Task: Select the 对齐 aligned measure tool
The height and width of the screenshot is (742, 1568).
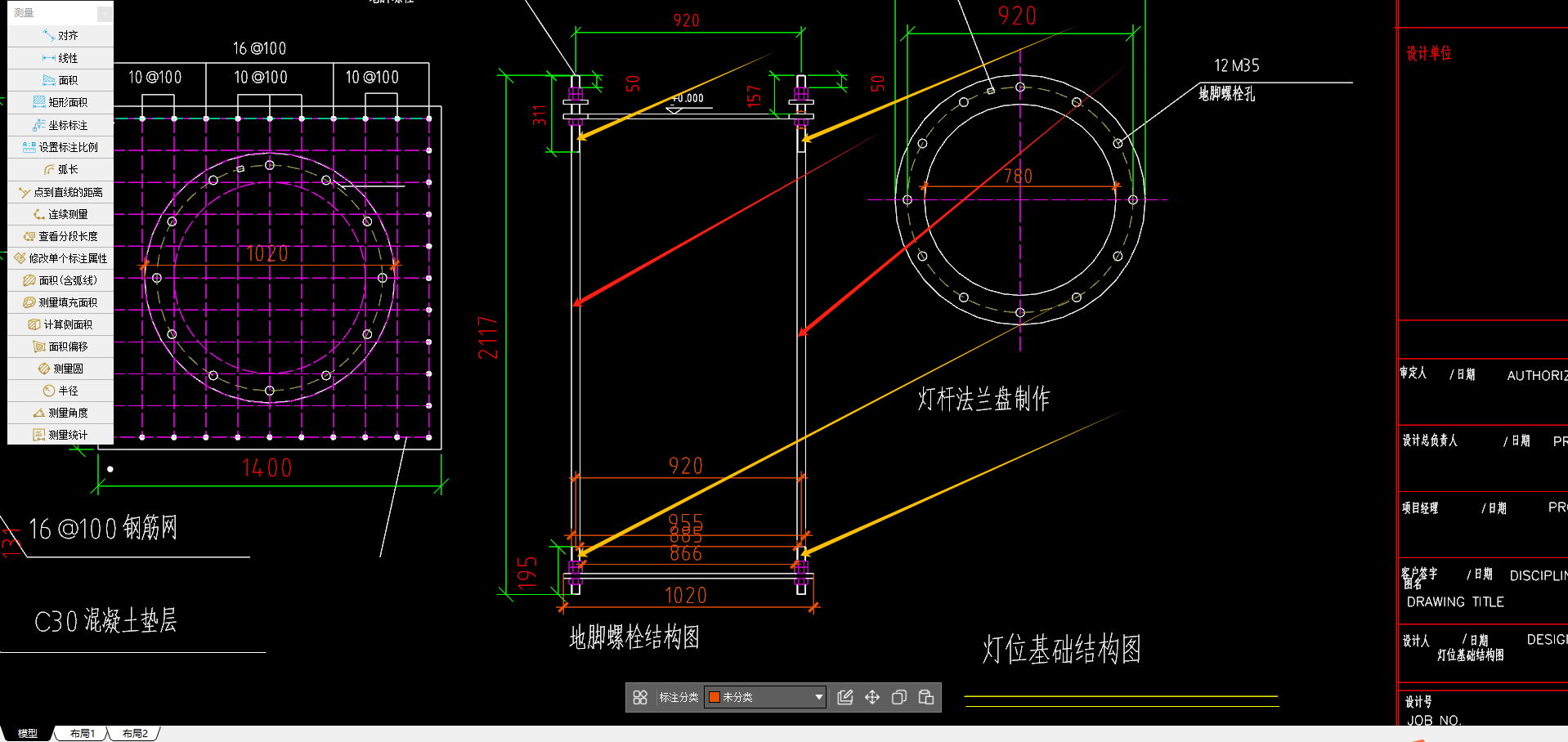Action: click(60, 35)
